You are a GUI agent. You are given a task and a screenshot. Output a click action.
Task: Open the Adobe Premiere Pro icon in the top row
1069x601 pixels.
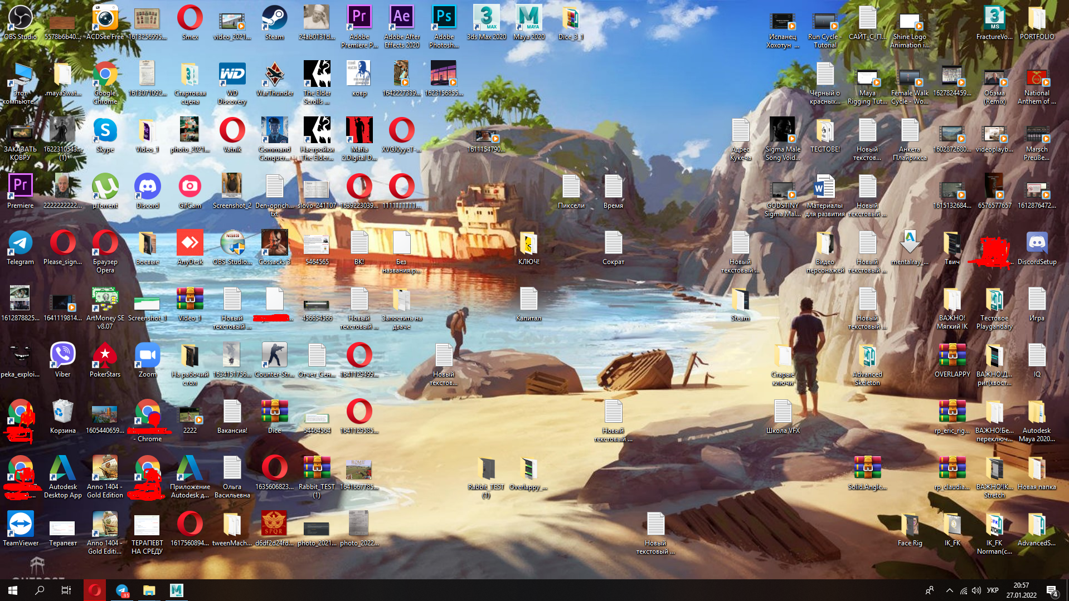point(359,26)
